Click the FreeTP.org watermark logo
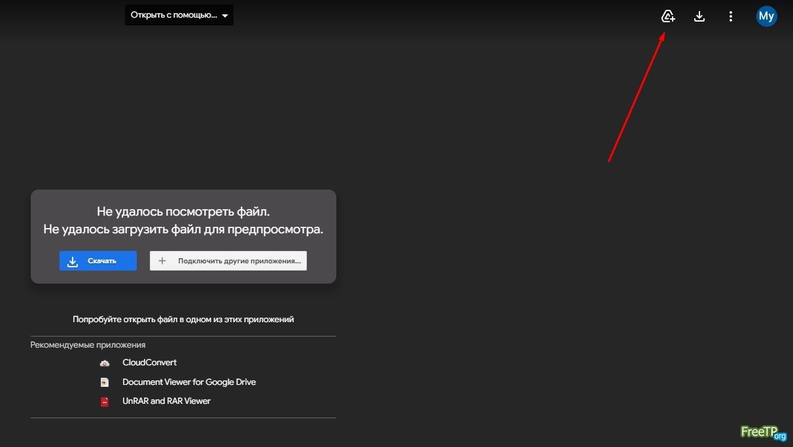 [x=763, y=432]
